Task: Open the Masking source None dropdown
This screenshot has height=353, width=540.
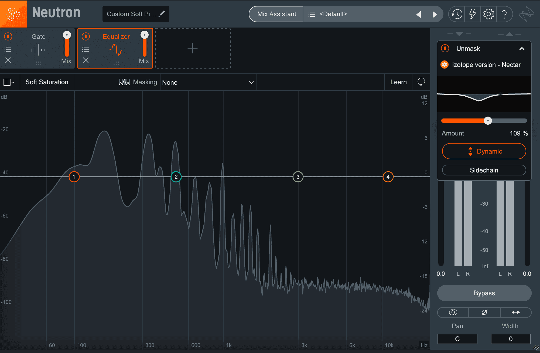Action: pyautogui.click(x=208, y=82)
